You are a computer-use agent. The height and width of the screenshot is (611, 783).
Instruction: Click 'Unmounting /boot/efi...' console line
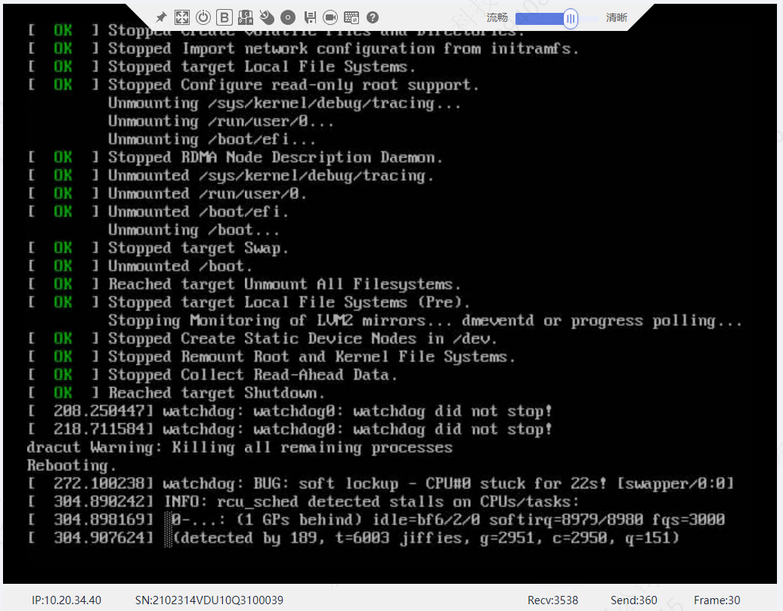coord(212,139)
